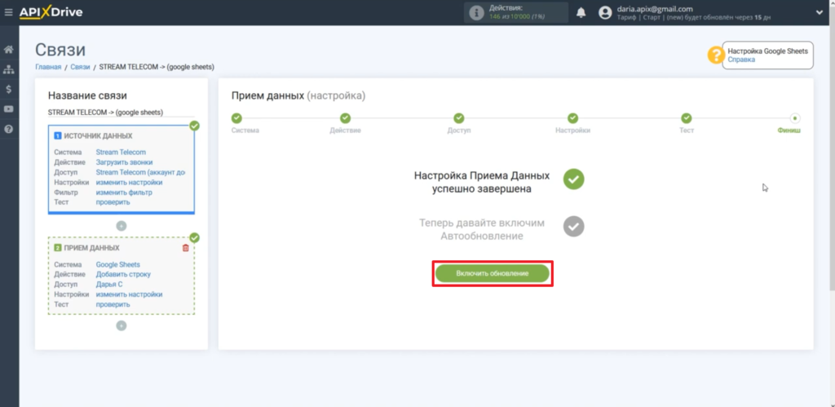This screenshot has height=407, width=835.
Task: Go to the Система step in the progress bar
Action: pyautogui.click(x=236, y=119)
